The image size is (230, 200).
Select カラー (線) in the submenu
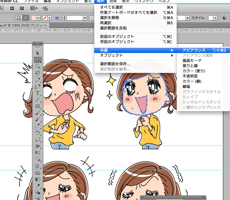coord(203,81)
